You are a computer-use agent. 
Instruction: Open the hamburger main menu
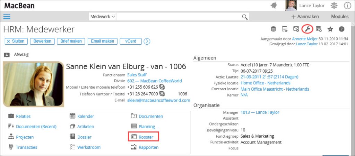coord(7,16)
